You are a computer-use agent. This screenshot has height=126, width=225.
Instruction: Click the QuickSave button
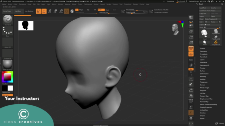click(x=170, y=1)
